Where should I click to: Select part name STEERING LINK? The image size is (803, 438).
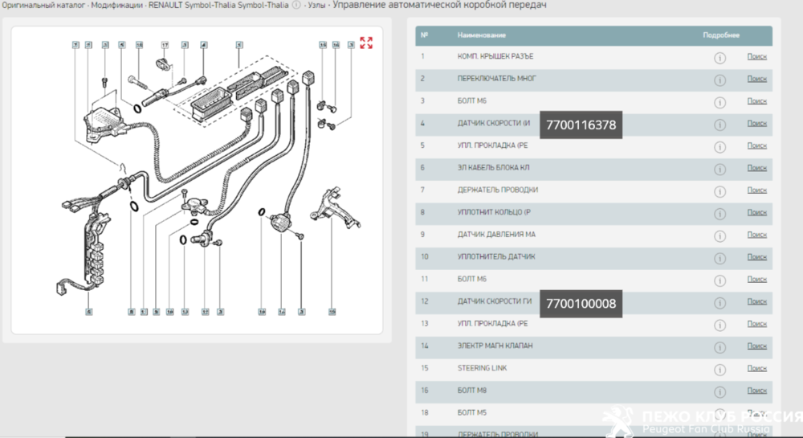pos(482,368)
